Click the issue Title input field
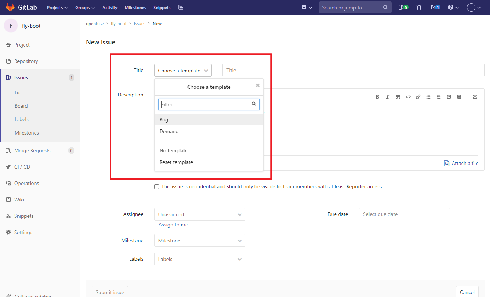 click(x=353, y=70)
